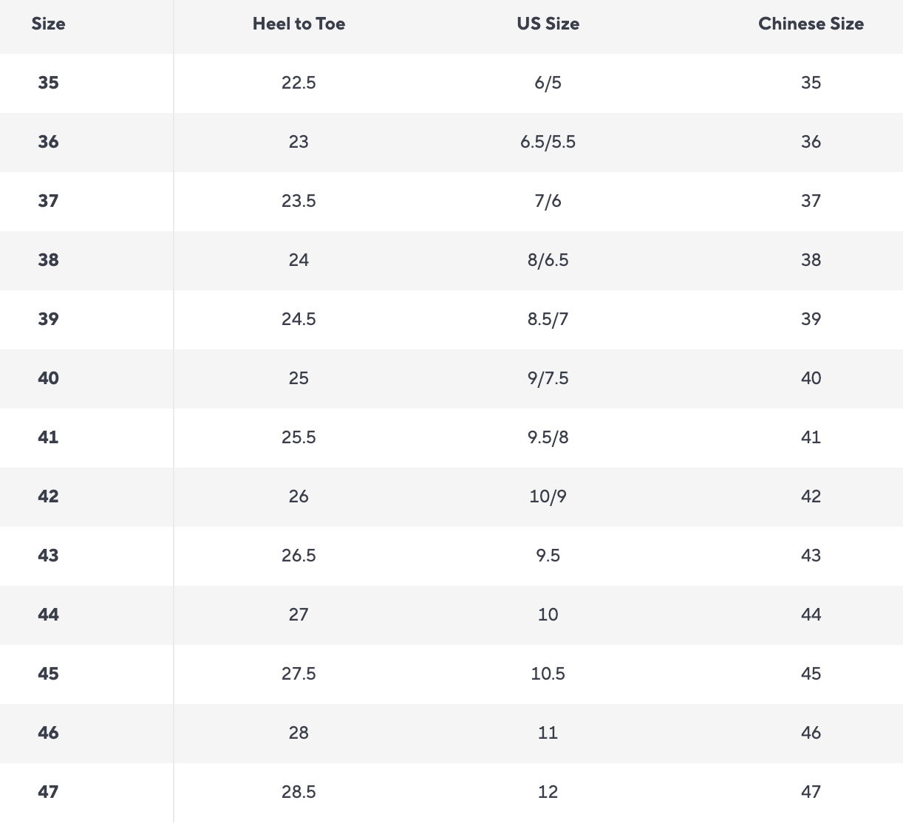Click Chinese size 37 in last column
The width and height of the screenshot is (903, 823).
coord(811,201)
